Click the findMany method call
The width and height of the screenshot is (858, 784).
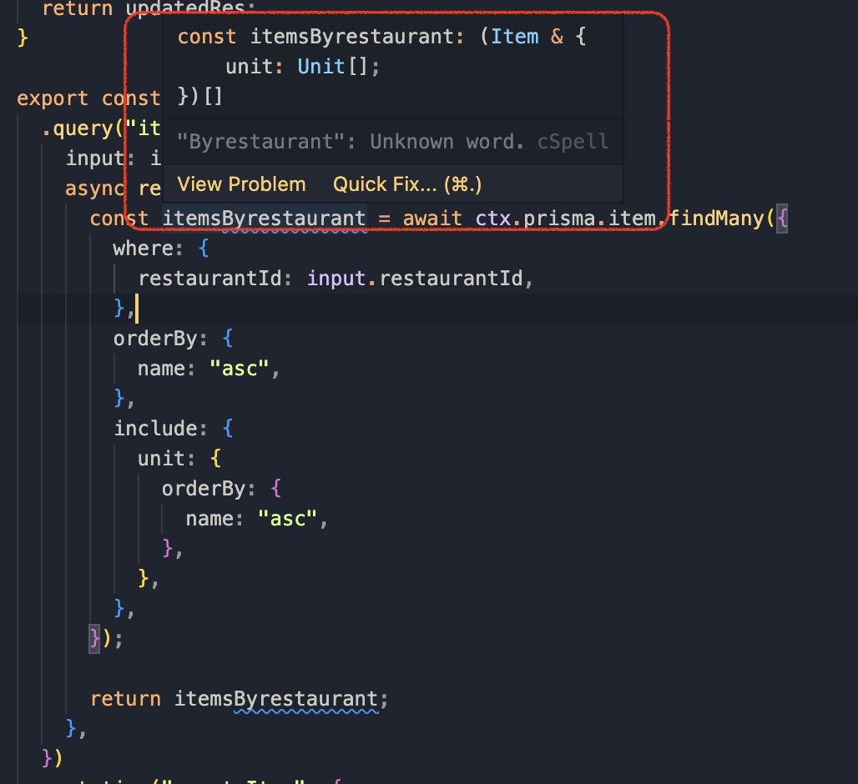coord(715,219)
